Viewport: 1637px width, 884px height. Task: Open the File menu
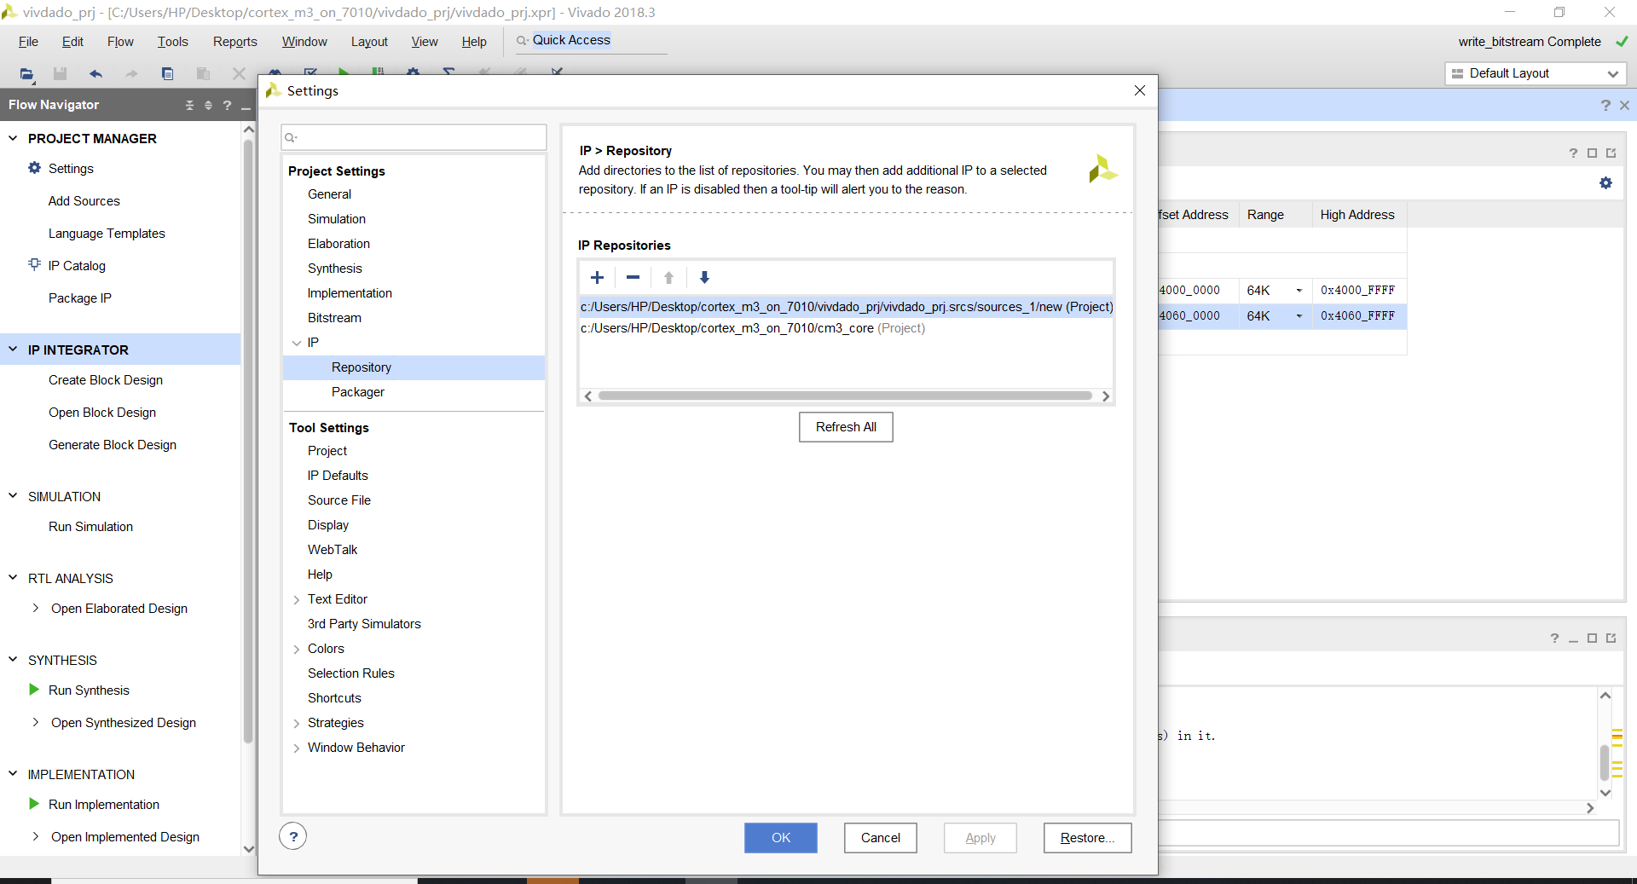28,42
